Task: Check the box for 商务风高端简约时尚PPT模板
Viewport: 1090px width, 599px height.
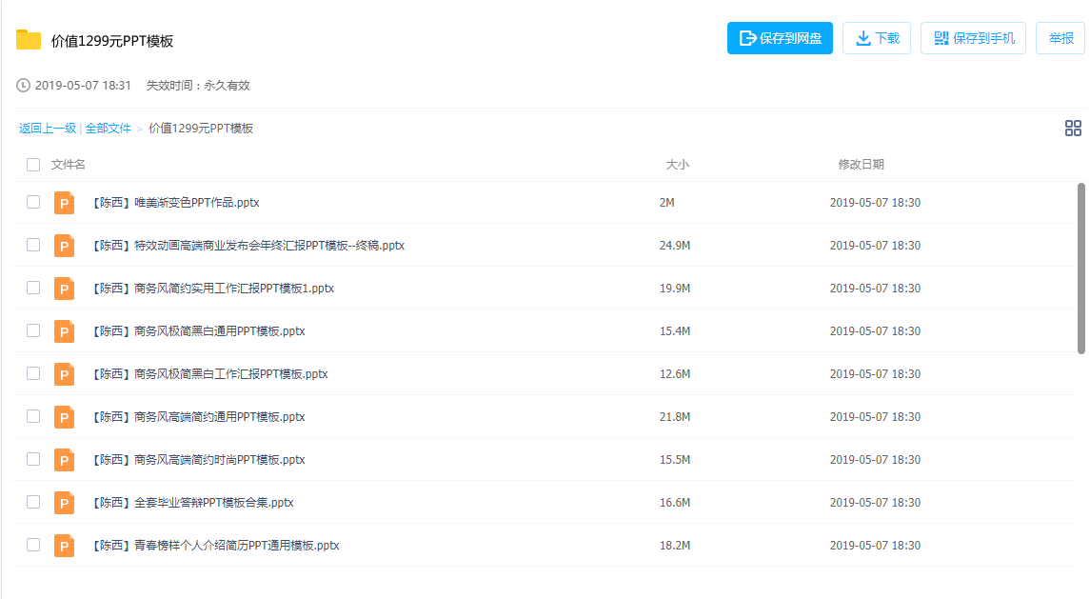Action: tap(33, 459)
